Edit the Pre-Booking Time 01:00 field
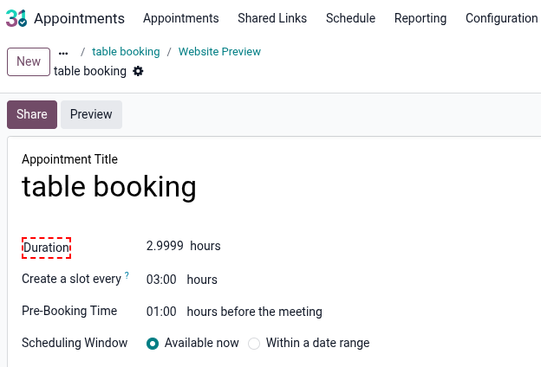541x367 pixels. point(161,312)
